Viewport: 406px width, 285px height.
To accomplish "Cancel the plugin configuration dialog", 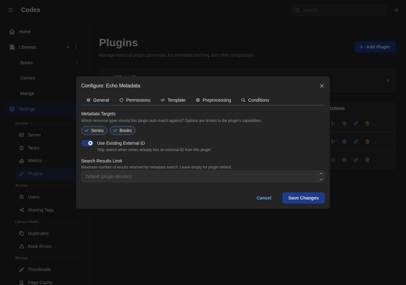I will [x=264, y=198].
